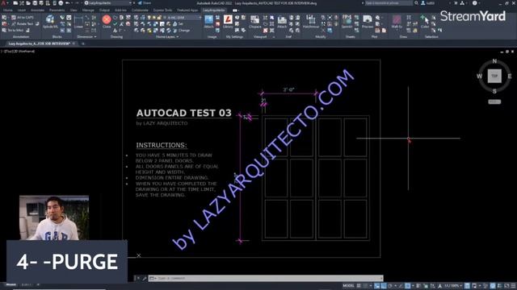Open the annotation scale dropdown in status bar
The image size is (517, 290).
pyautogui.click(x=452, y=286)
